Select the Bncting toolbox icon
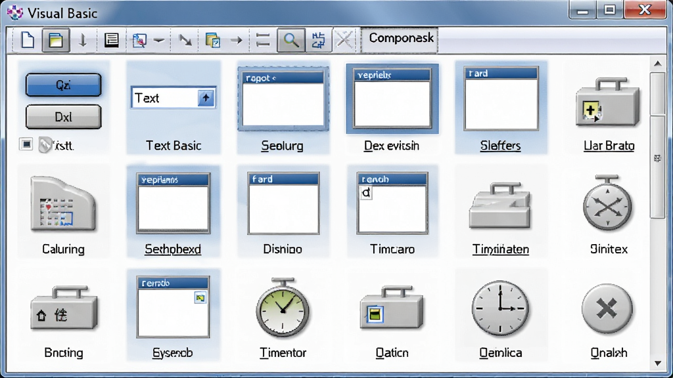Screen dimensions: 673x378 coord(64,308)
